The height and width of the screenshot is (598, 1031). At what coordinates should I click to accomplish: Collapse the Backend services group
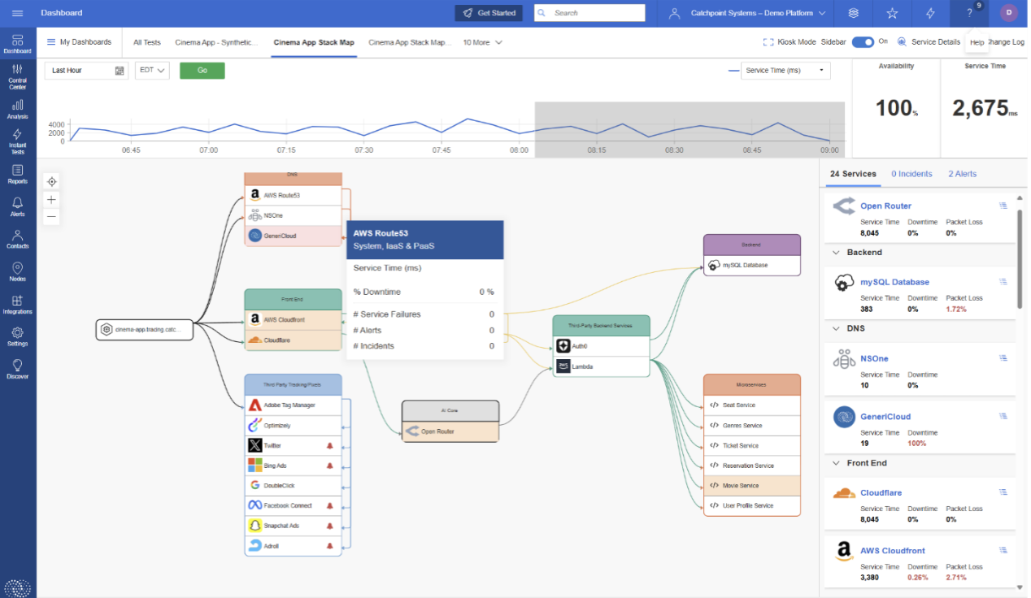[x=836, y=253]
